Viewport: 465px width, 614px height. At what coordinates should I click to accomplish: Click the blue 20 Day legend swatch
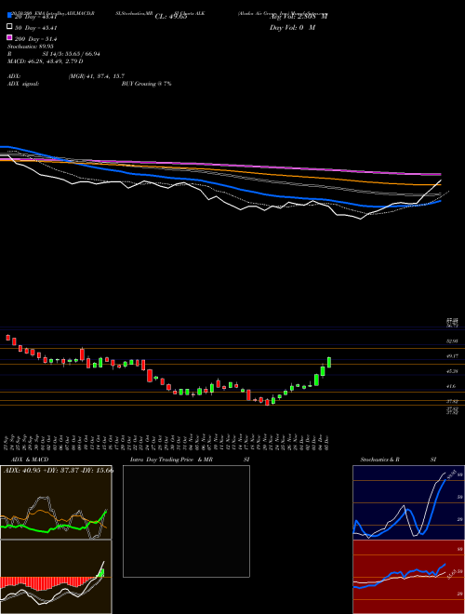click(x=9, y=15)
